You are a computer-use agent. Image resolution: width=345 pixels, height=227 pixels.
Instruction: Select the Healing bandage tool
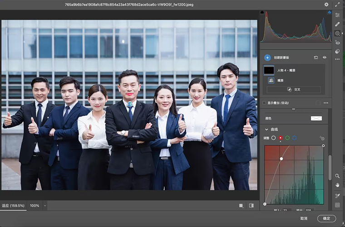tap(337, 24)
